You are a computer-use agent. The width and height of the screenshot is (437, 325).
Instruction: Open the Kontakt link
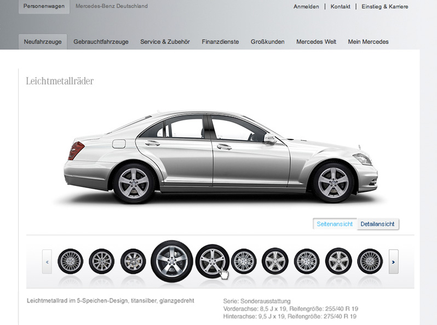coord(340,7)
